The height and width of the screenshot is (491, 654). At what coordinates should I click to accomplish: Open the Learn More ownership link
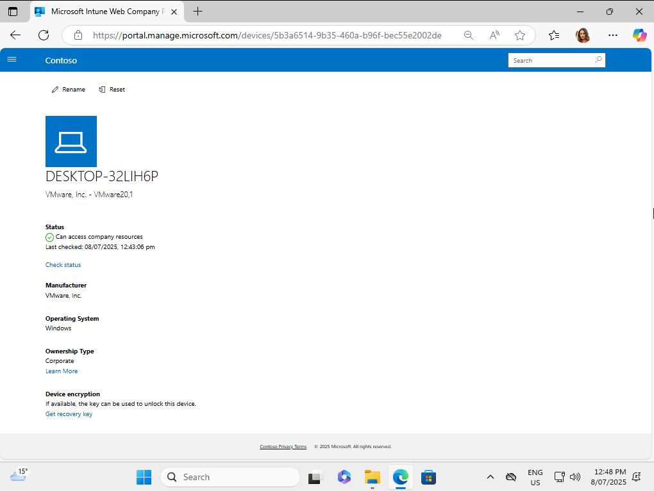click(62, 371)
